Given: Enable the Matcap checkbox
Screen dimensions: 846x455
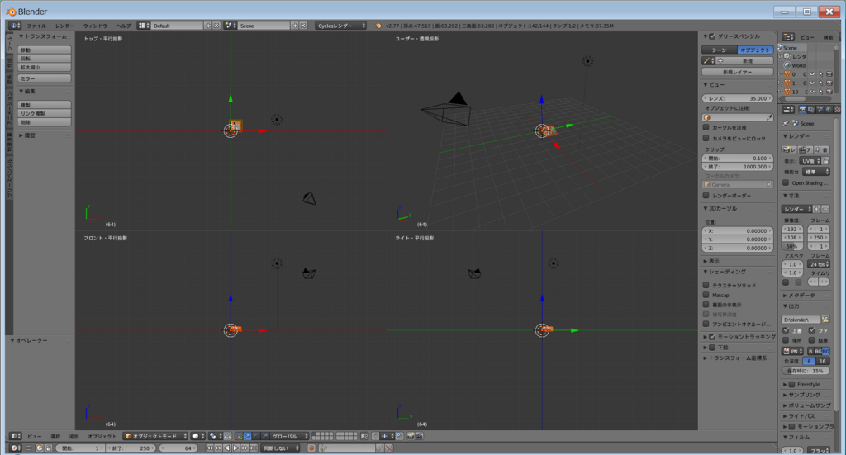Looking at the screenshot, I should [706, 295].
